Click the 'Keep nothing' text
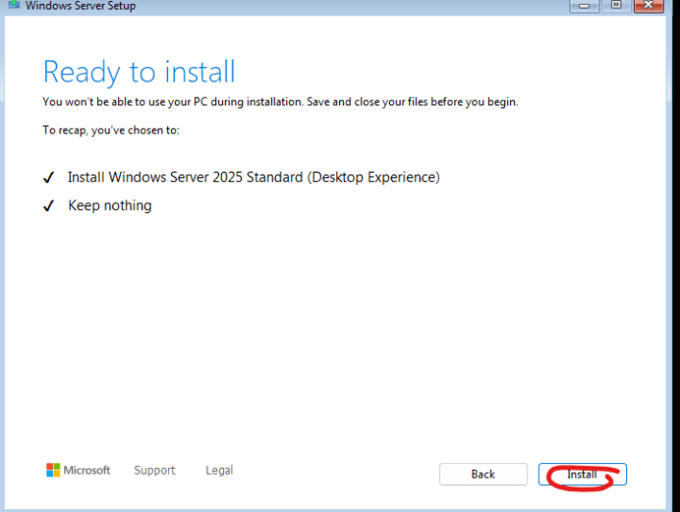Image resolution: width=680 pixels, height=512 pixels. coord(109,205)
